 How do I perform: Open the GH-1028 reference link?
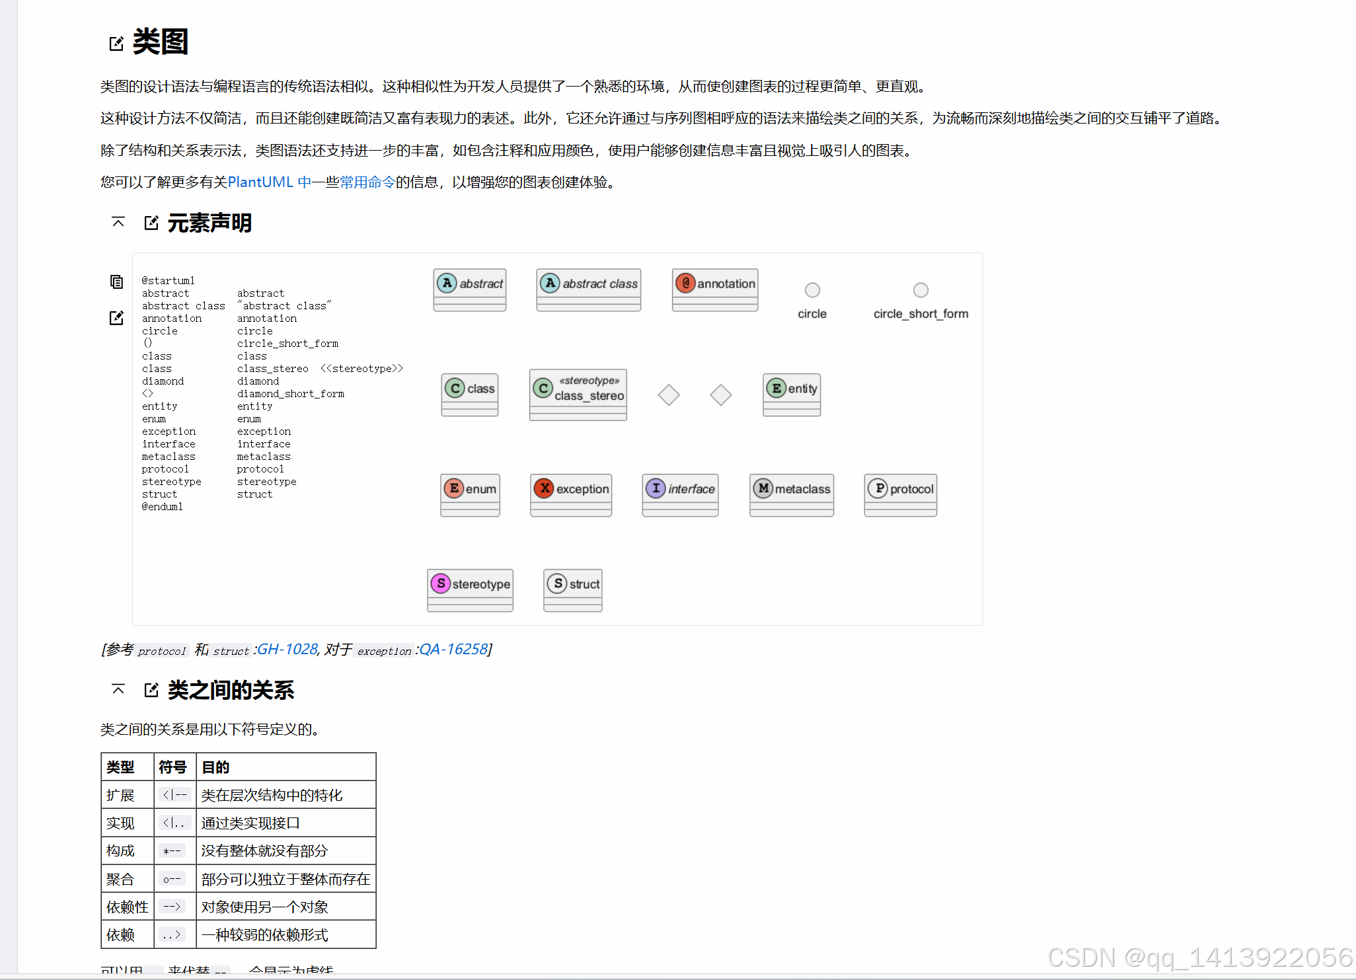(287, 649)
